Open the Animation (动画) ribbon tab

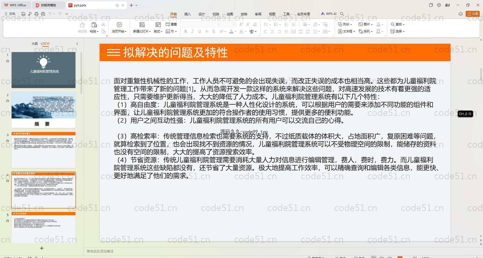pos(230,14)
